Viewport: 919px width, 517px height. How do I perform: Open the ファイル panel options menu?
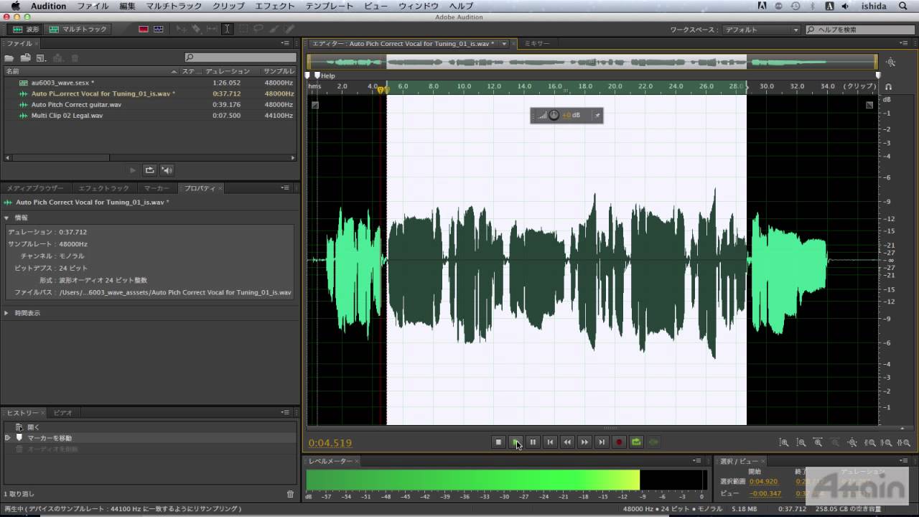(x=286, y=44)
